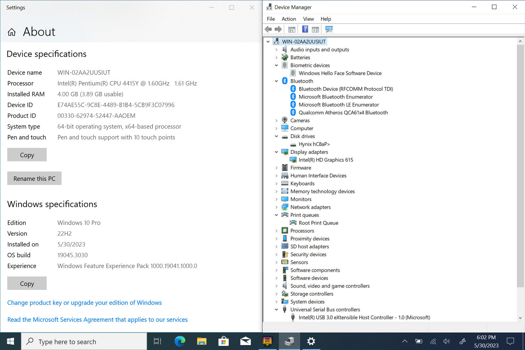Collapse the Biometric devices category
The width and height of the screenshot is (525, 350).
[276, 65]
